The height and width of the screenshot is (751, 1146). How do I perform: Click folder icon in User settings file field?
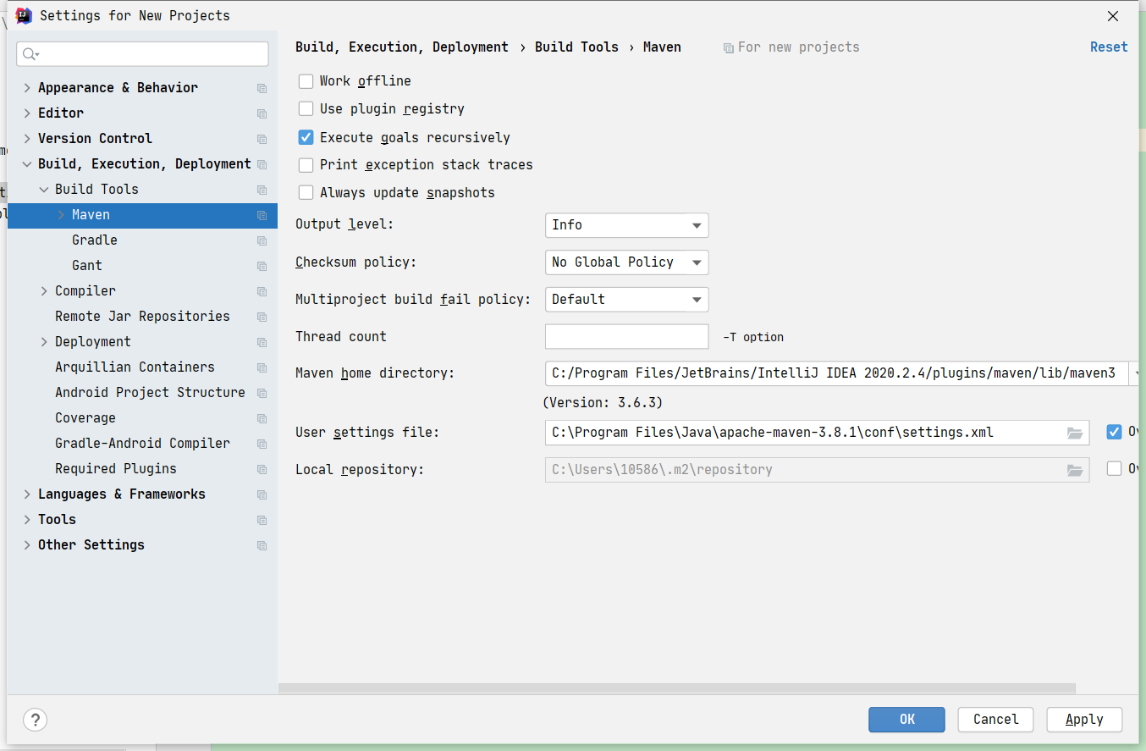coord(1075,433)
